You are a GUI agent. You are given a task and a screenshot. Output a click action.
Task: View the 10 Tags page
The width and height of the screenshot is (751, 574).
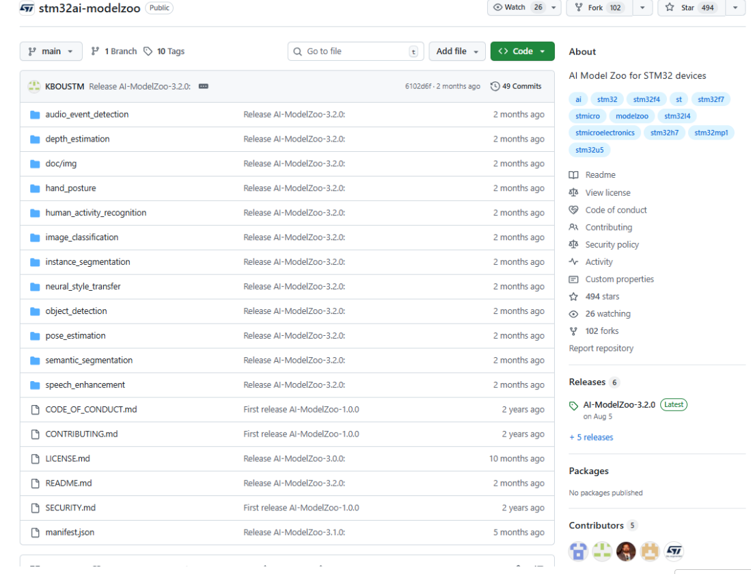(x=164, y=51)
